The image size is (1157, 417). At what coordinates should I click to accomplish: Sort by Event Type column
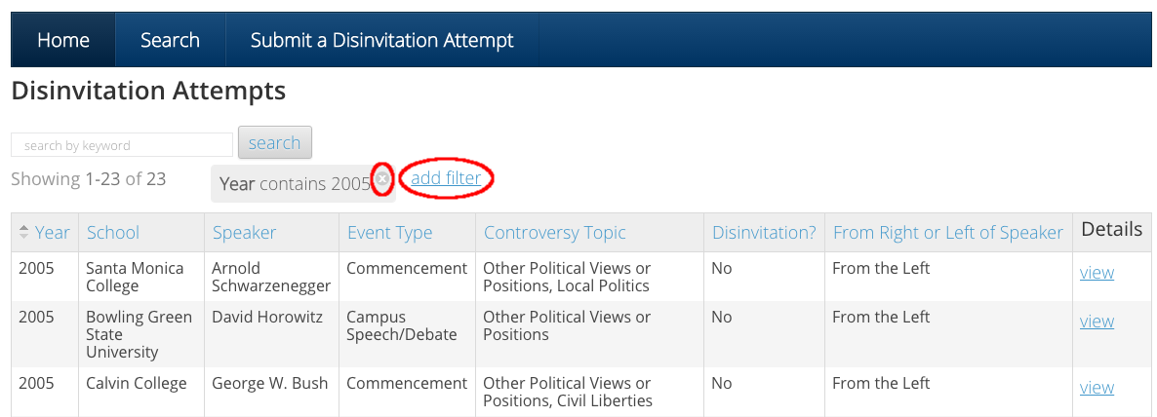point(389,233)
